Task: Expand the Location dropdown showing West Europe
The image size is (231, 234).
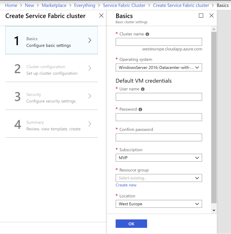Action: (x=159, y=204)
